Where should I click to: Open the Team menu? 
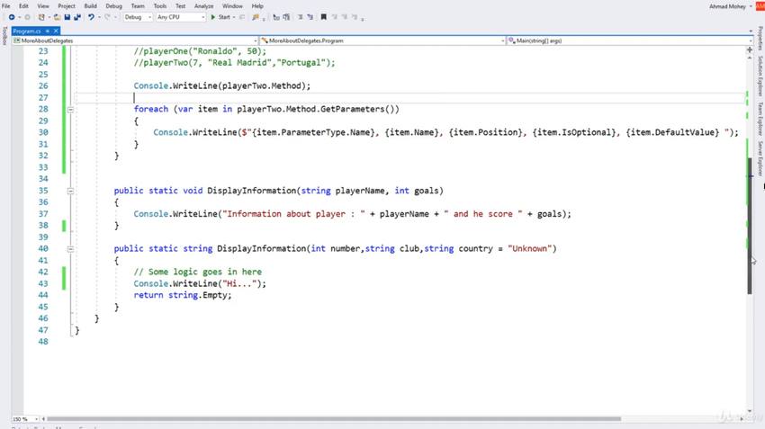point(138,6)
